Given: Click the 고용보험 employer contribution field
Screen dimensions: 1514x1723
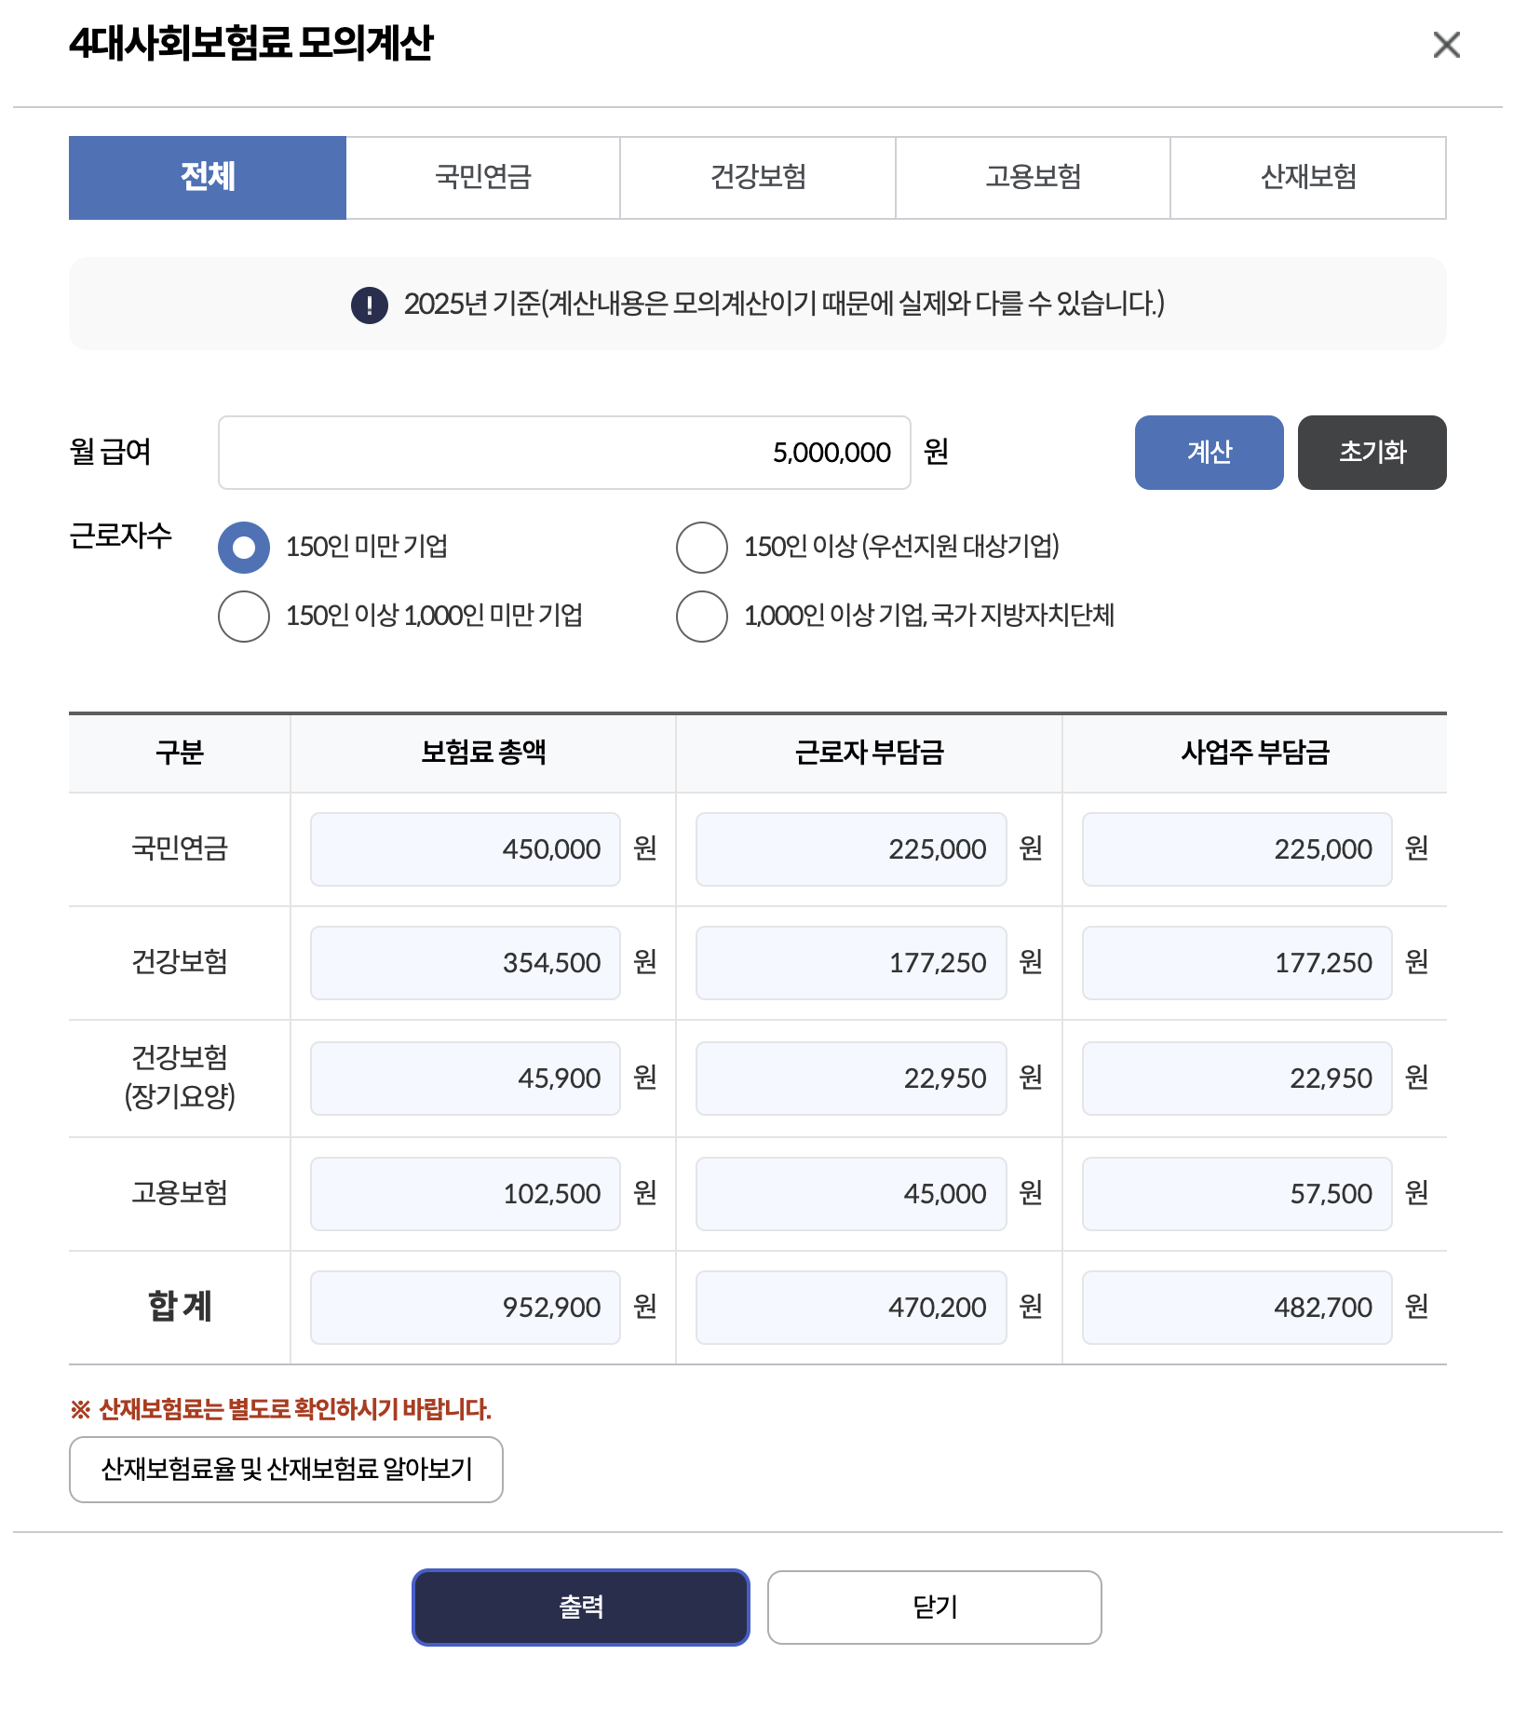Looking at the screenshot, I should 1236,1193.
